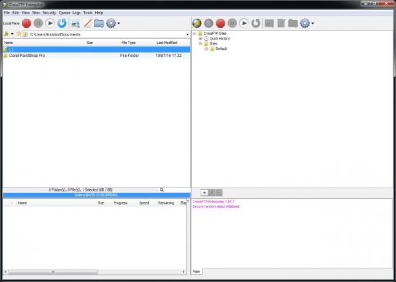This screenshot has height=282, width=396.
Task: Open the remote pane gear settings icon
Action: point(305,23)
